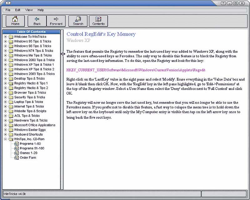The width and height of the screenshot is (250, 200).
Task: Select the Windows Easter Eggs label
Action: pos(30,130)
